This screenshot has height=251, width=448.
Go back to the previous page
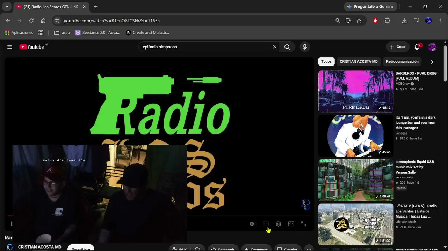8,21
